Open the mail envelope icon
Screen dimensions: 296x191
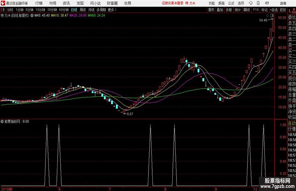(x=267, y=3)
